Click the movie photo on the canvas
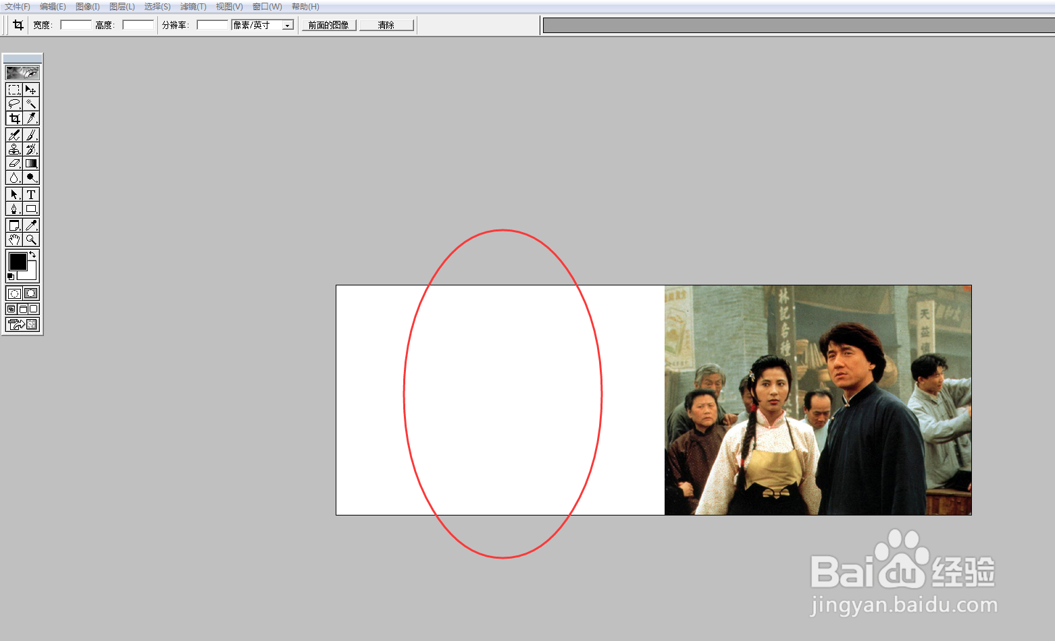1055x641 pixels. (x=818, y=400)
